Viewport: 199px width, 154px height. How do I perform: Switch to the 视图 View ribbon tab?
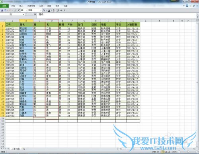click(x=65, y=6)
